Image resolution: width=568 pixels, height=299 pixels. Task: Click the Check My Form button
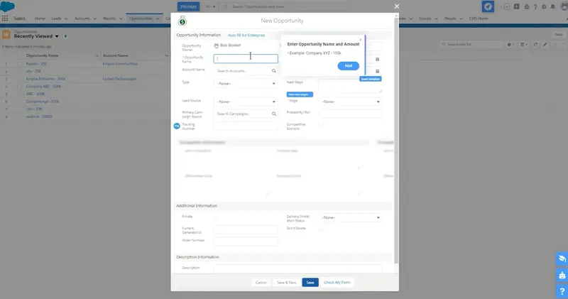(x=337, y=283)
